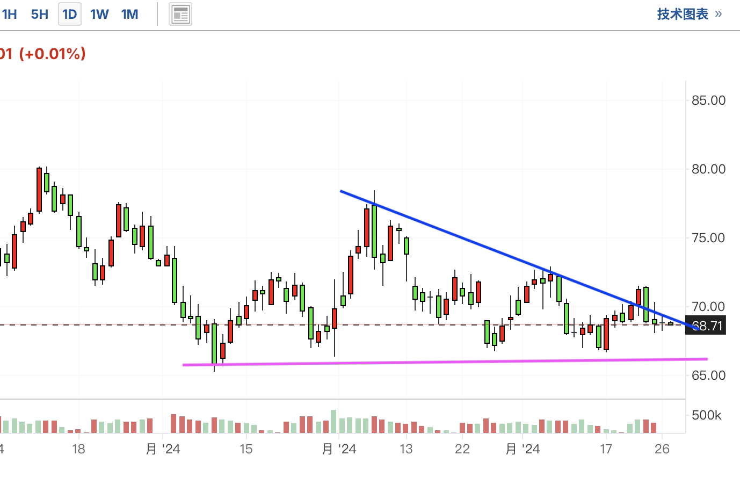Click the 70.00 price axis label
Image resolution: width=740 pixels, height=477 pixels.
click(x=709, y=307)
